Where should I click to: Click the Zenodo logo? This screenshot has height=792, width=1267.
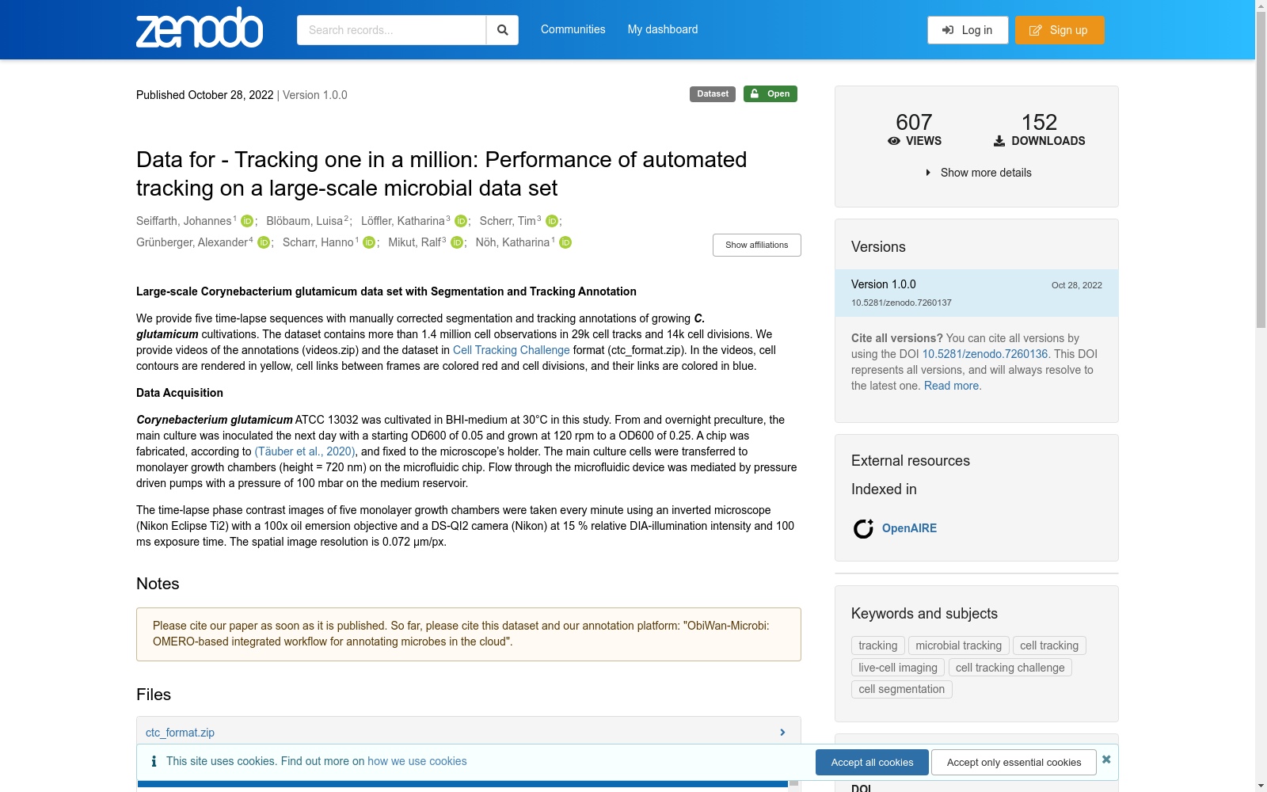pos(200,29)
